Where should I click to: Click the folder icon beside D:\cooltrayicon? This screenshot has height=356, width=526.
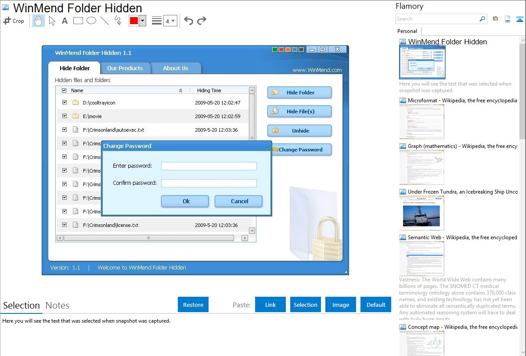point(76,103)
